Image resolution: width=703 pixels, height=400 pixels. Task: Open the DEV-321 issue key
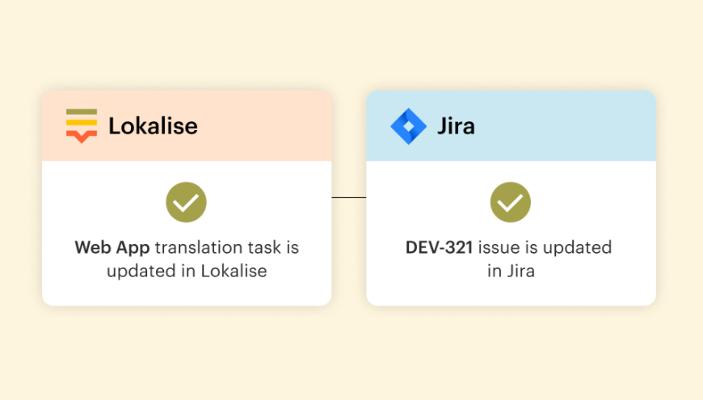tap(440, 247)
